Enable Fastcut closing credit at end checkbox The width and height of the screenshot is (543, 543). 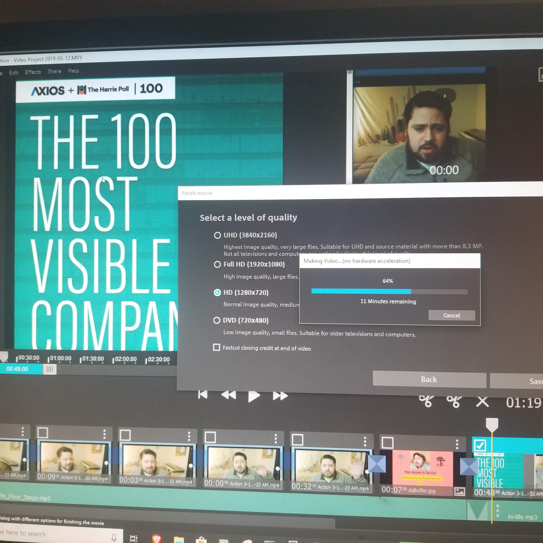coord(217,347)
